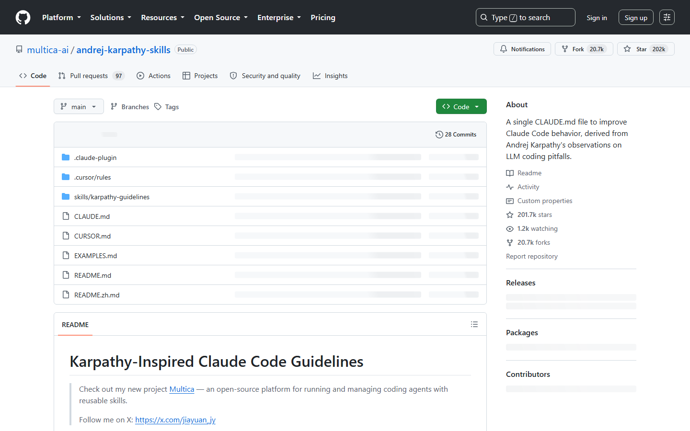Open the Contributors section heading
The height and width of the screenshot is (431, 690).
[x=528, y=374]
